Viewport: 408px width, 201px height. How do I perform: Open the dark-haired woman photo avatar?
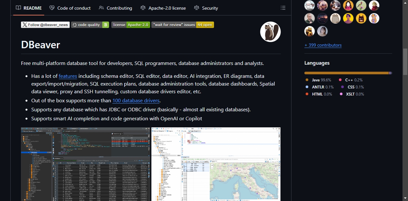pyautogui.click(x=322, y=31)
